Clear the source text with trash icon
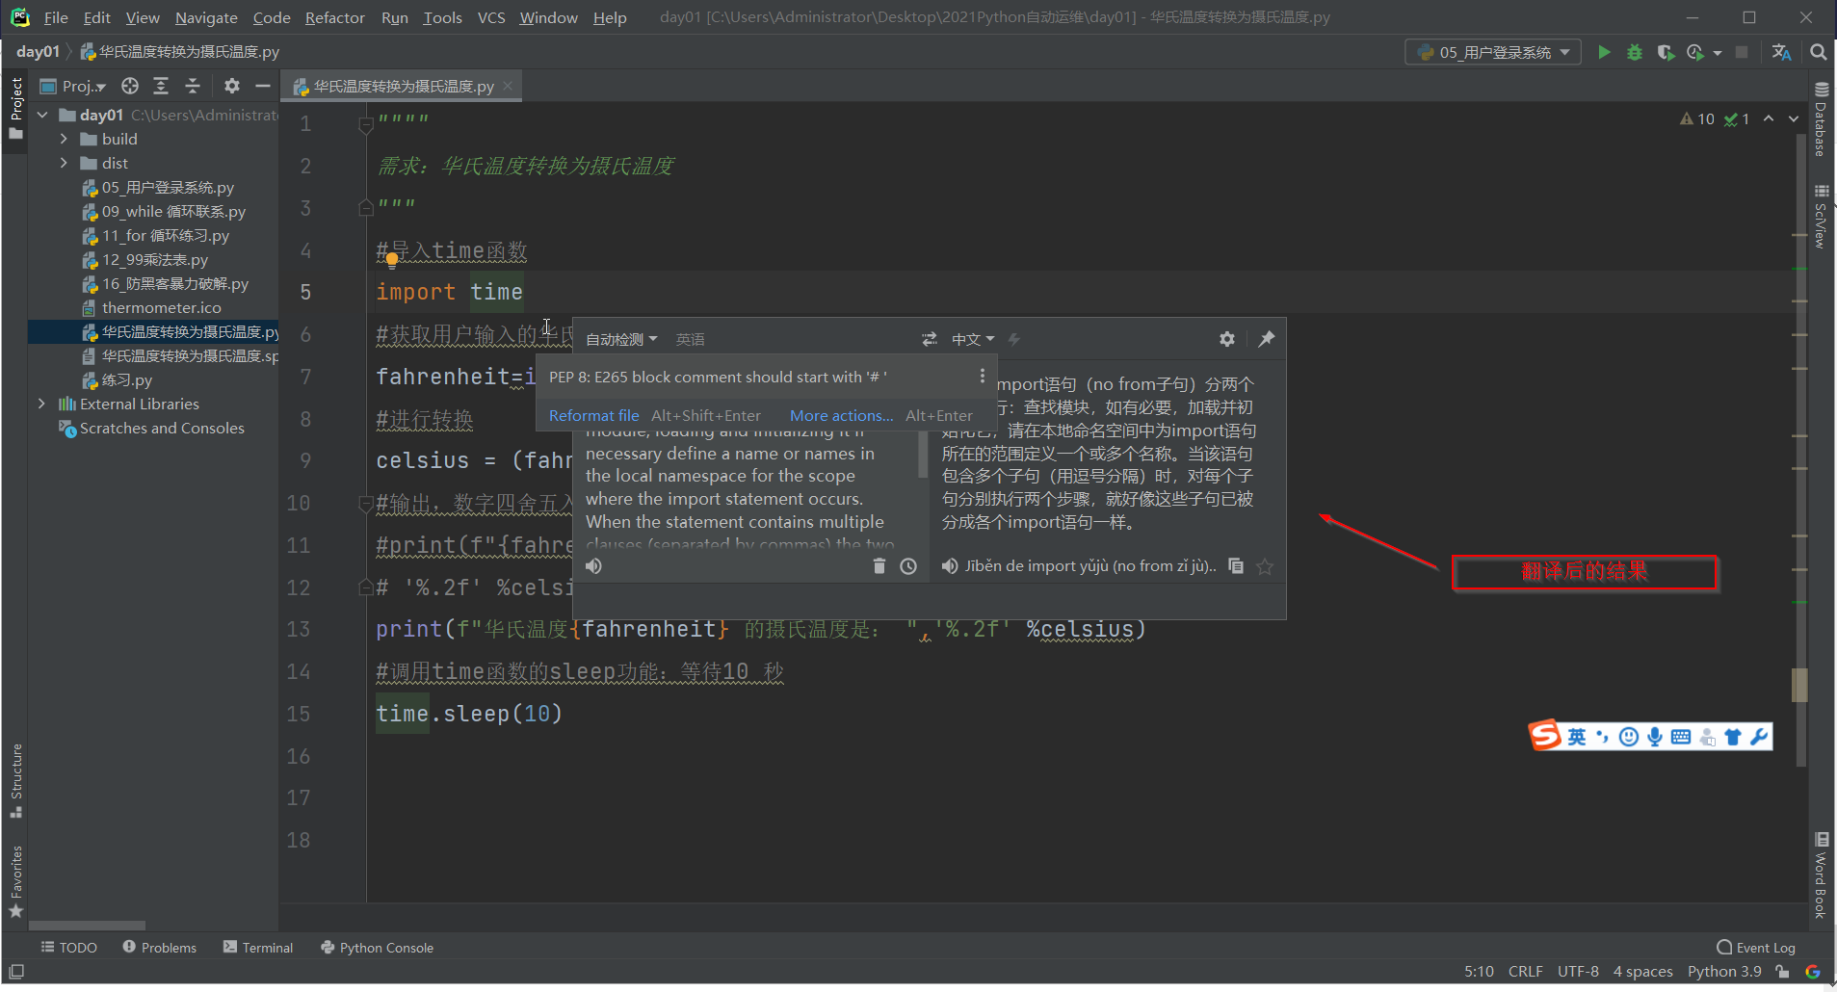This screenshot has height=992, width=1837. (x=878, y=566)
